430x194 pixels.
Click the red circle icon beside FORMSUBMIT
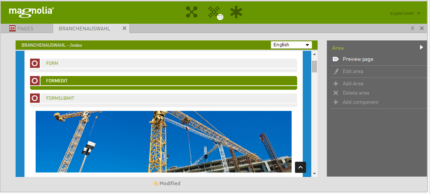pyautogui.click(x=35, y=98)
